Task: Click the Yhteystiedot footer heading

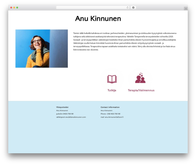Action: pyautogui.click(x=62, y=107)
